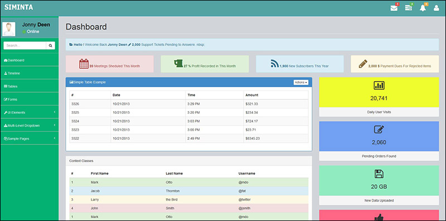Click the Pending Orders Found label

(x=379, y=156)
